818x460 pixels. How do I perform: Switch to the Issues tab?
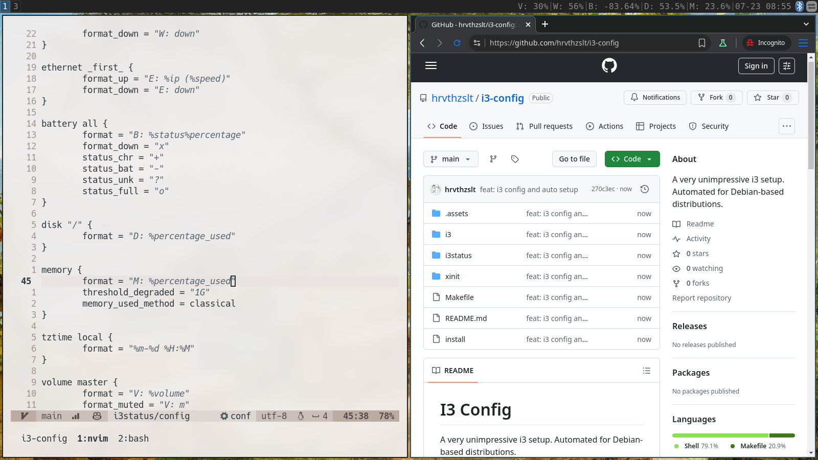pos(486,126)
